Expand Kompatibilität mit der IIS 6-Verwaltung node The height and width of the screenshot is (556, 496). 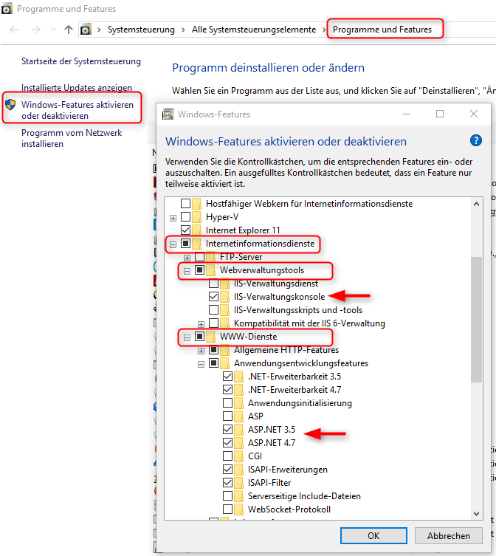201,324
